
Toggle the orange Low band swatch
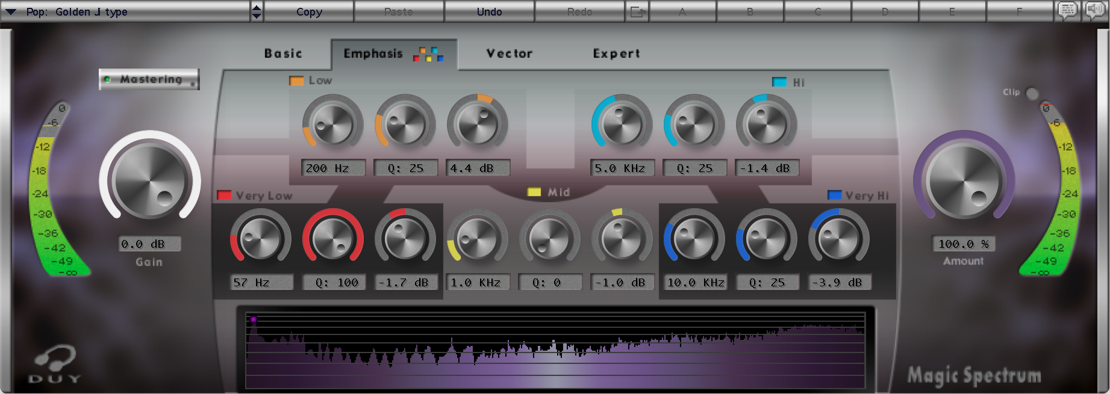click(296, 81)
